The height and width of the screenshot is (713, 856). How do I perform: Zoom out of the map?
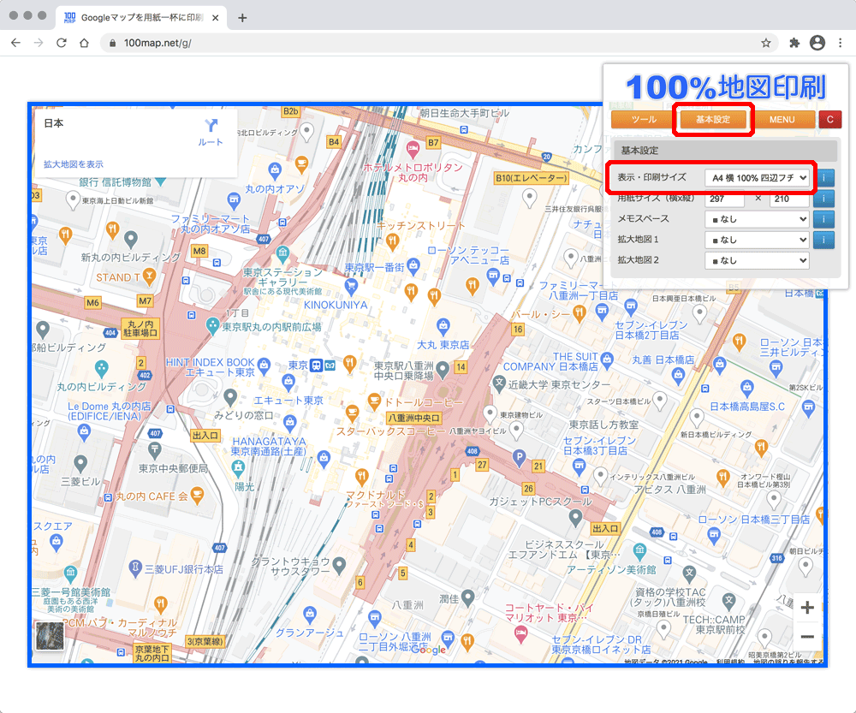806,637
